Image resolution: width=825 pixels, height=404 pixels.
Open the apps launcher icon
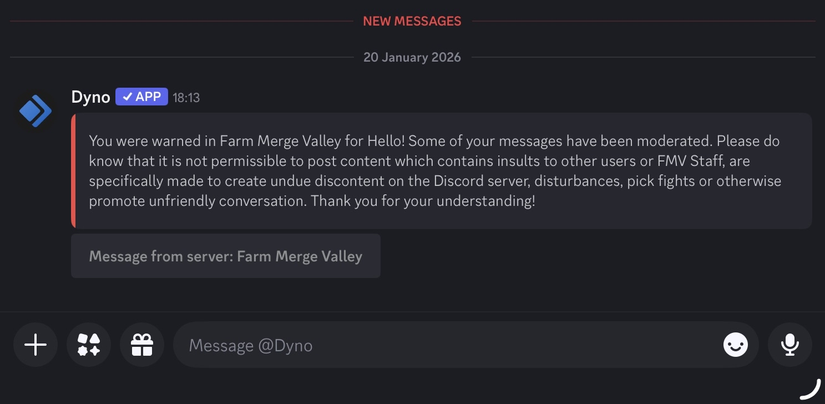coord(89,345)
